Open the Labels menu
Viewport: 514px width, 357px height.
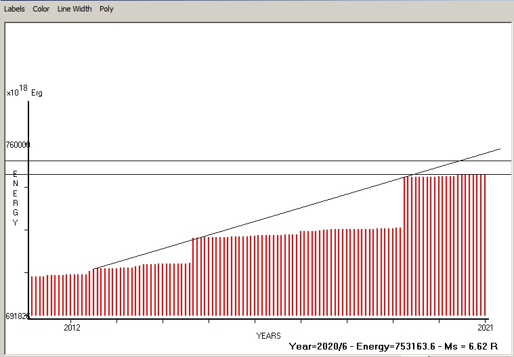pos(14,9)
